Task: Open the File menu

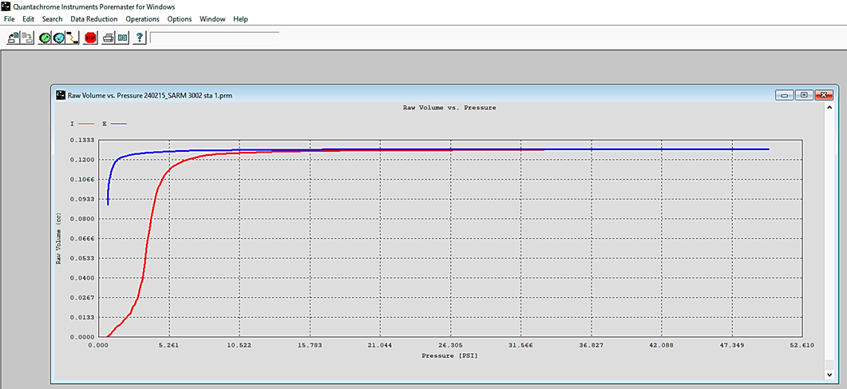Action: coord(10,19)
